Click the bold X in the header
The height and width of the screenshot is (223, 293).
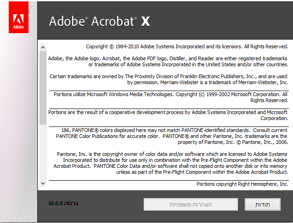[145, 21]
